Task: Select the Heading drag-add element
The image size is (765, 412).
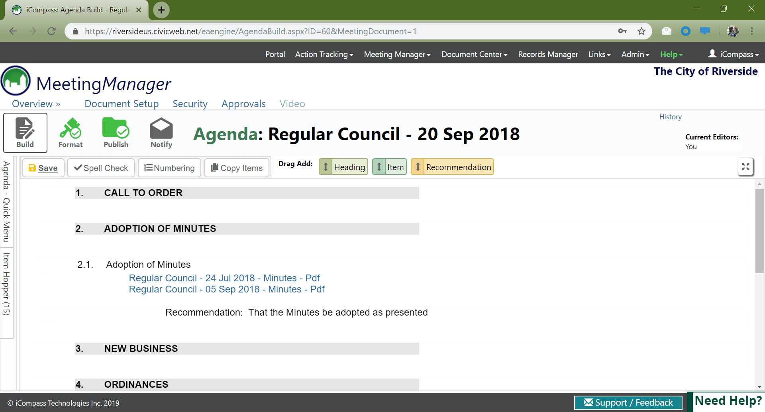Action: (x=343, y=167)
